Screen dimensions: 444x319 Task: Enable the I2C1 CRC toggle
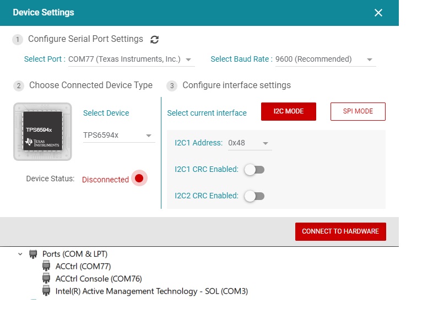pos(255,170)
